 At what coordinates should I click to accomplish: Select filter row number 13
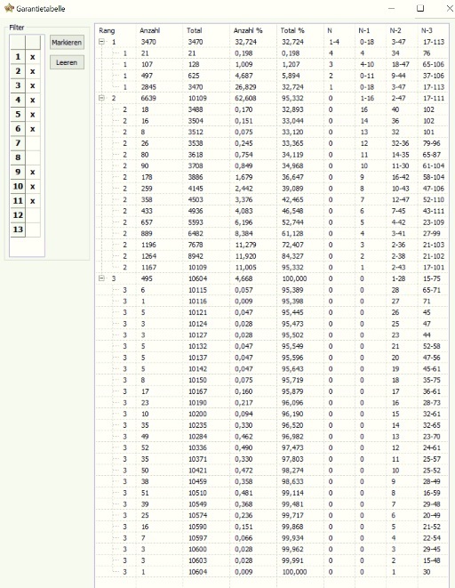[18, 230]
